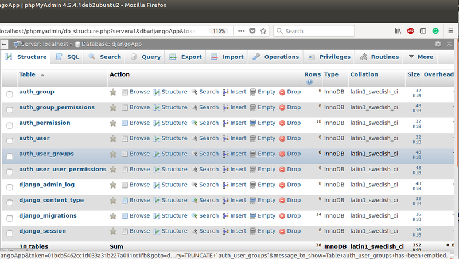
Task: Check the auth_user table checkbox
Action: 10,140
